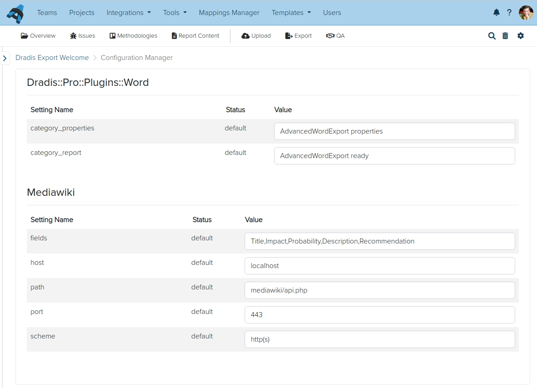Open the Templates dropdown menu
Viewport: 537px width, 388px height.
coord(291,13)
